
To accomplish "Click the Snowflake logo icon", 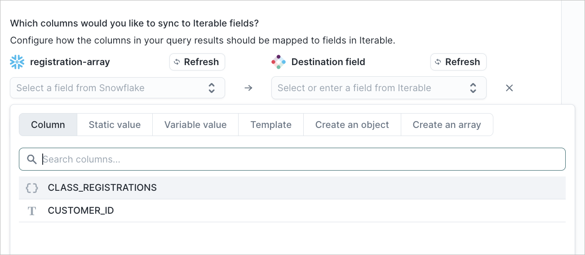I will [x=17, y=62].
